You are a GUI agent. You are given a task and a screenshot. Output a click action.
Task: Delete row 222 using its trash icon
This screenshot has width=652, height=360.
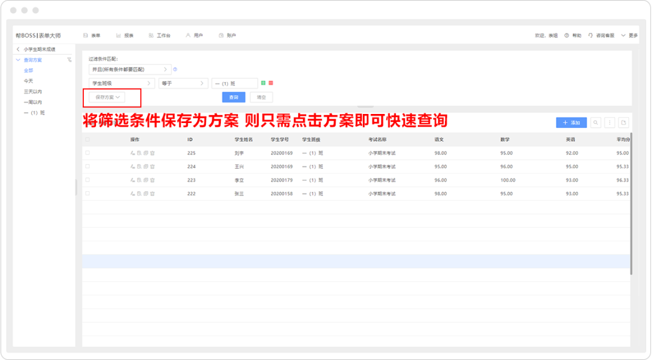pos(153,194)
